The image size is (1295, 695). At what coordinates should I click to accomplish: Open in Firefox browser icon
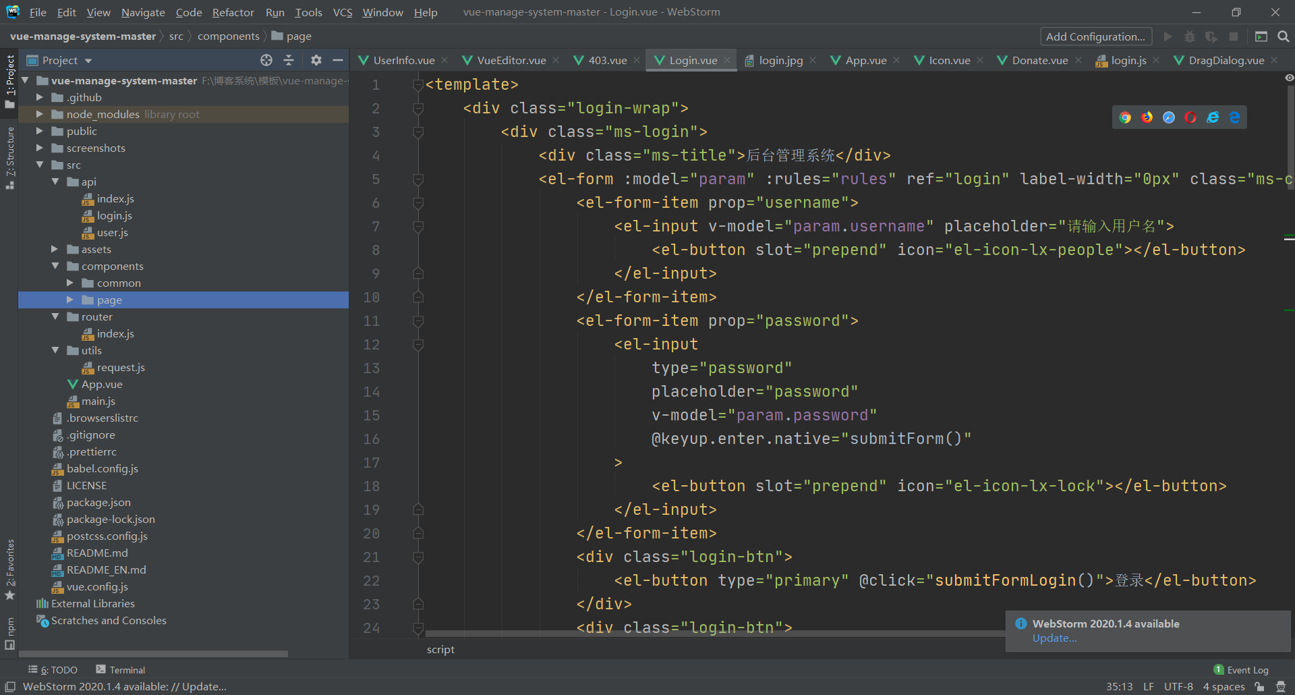(1147, 117)
